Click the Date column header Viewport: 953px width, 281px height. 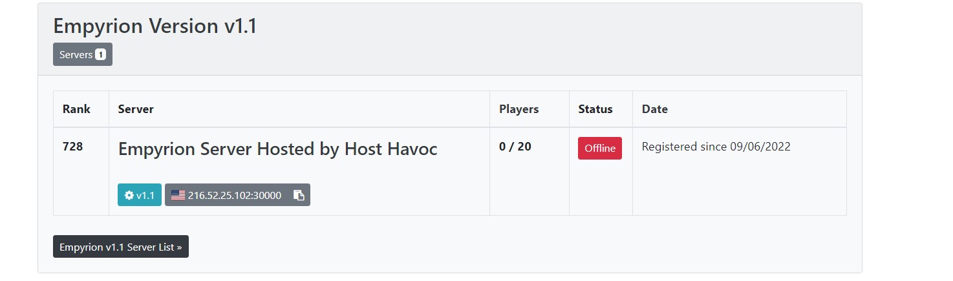654,109
